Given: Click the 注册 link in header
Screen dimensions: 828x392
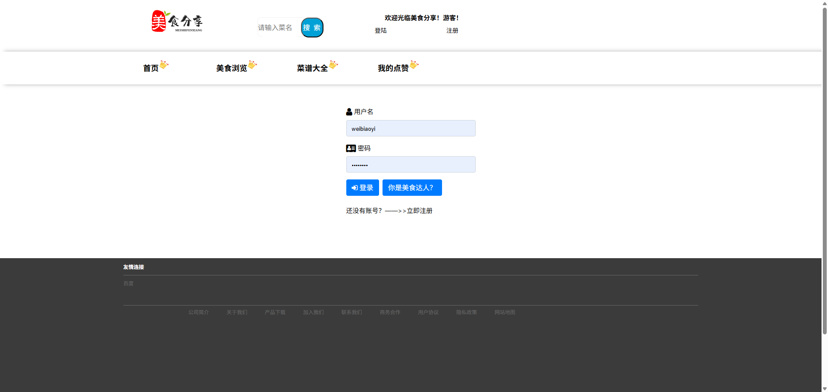Looking at the screenshot, I should point(452,31).
